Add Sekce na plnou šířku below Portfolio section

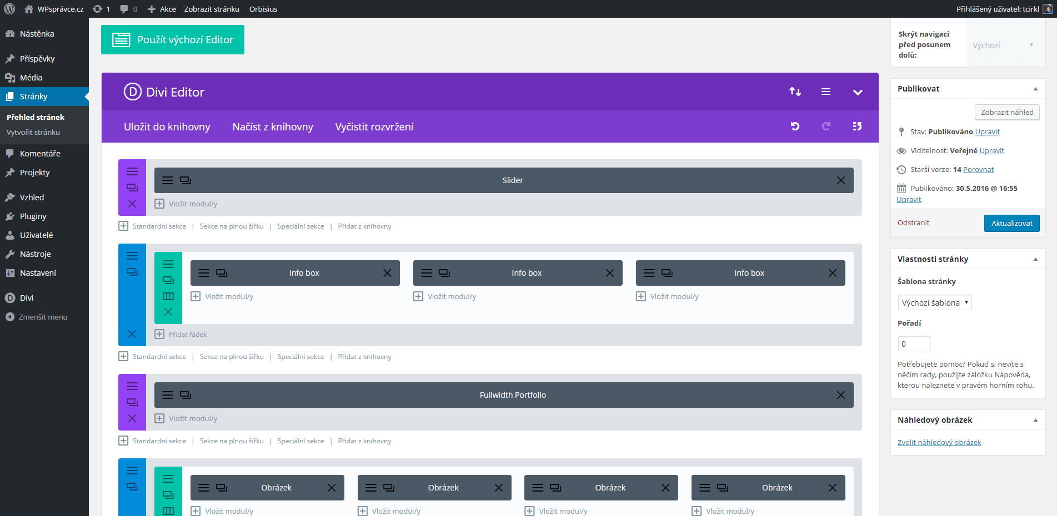pos(232,441)
